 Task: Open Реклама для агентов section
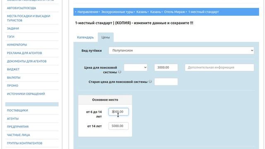coord(24,53)
